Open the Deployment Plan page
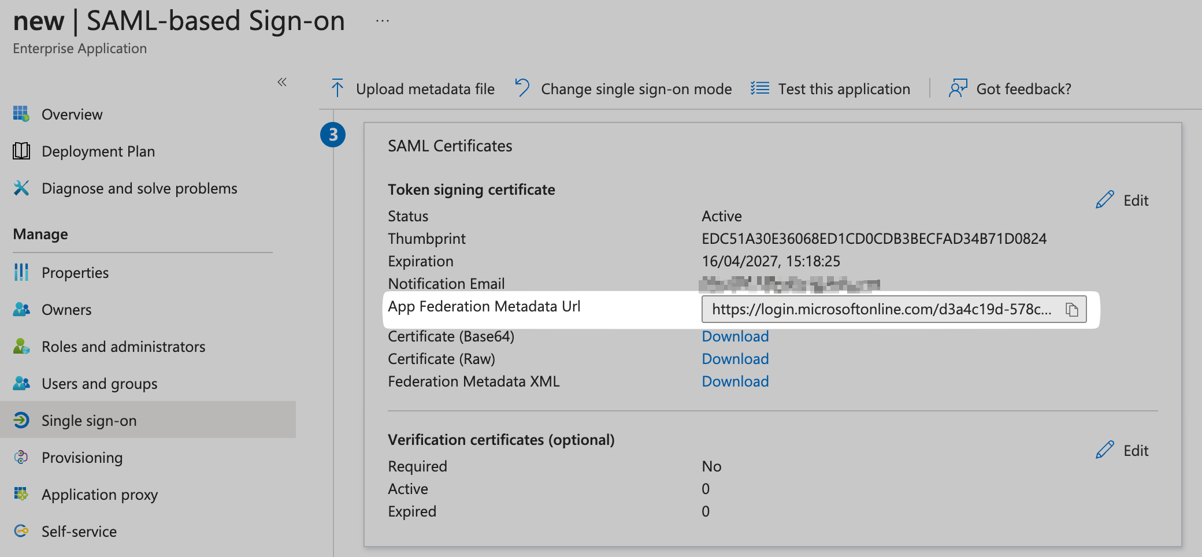This screenshot has height=557, width=1202. pos(98,151)
